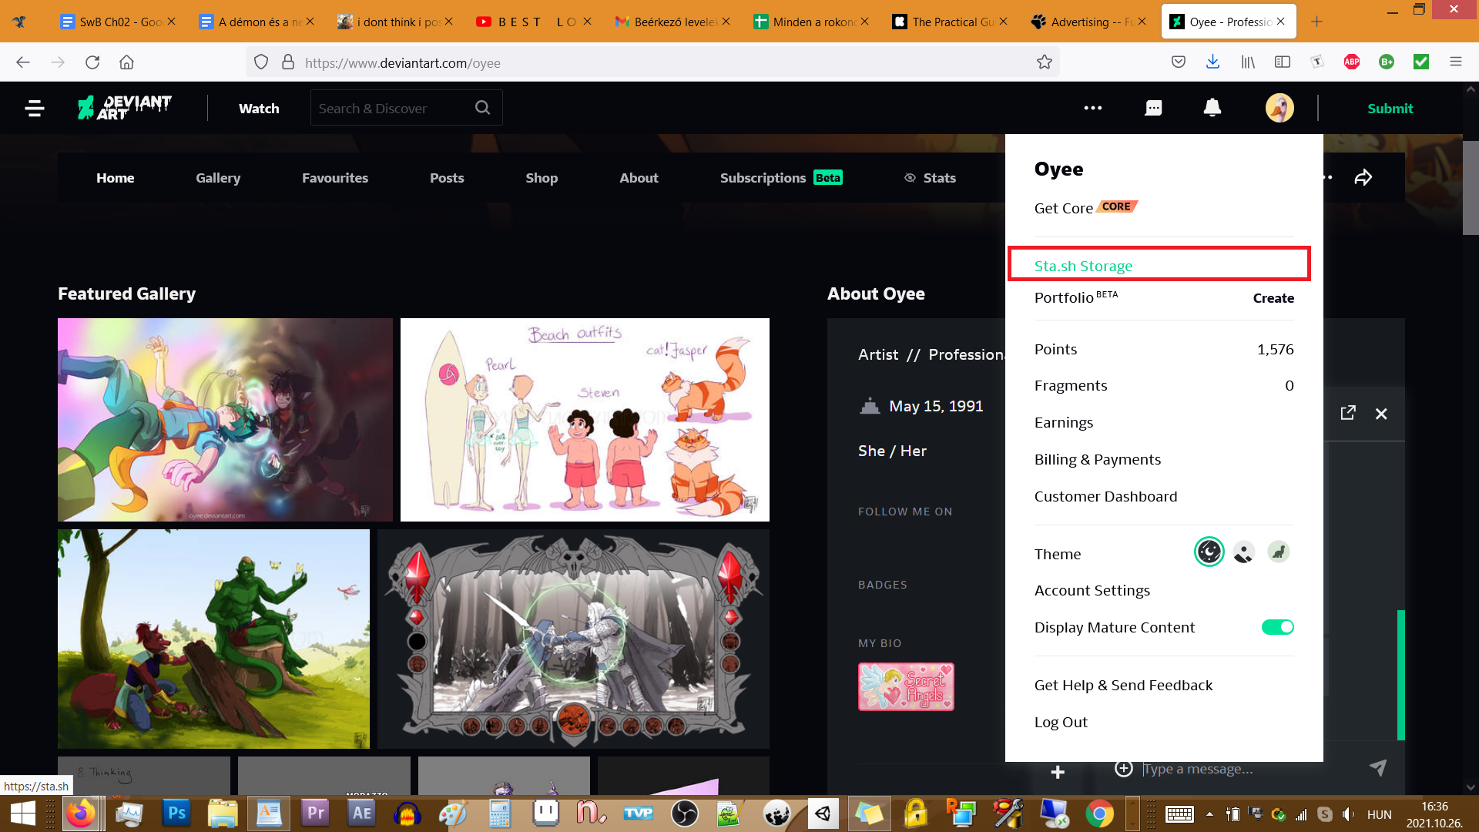Open Sta.sh Storage menu item
This screenshot has width=1479, height=832.
pyautogui.click(x=1083, y=266)
